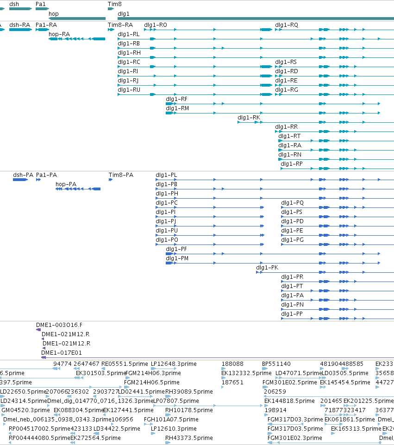Select the dlg1-RB transcript label
This screenshot has width=394, height=445.
click(x=129, y=44)
